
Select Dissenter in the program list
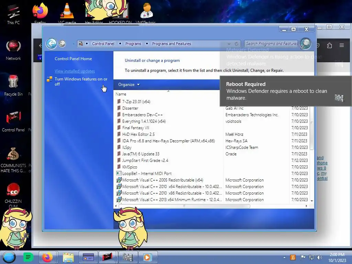coord(130,108)
